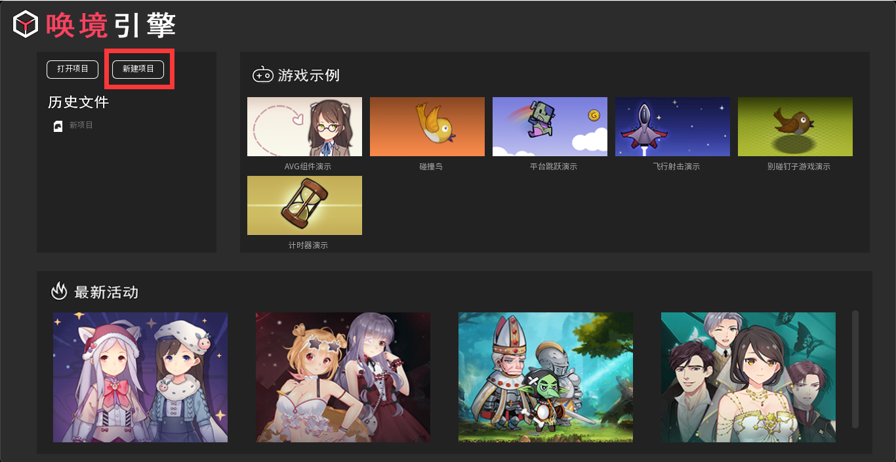
Task: Click the file icon beside 新项目
Action: pos(58,126)
